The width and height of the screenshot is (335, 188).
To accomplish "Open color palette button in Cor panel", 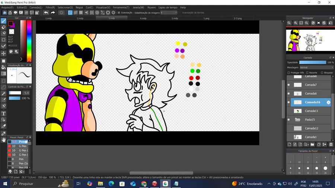I will [11, 52].
